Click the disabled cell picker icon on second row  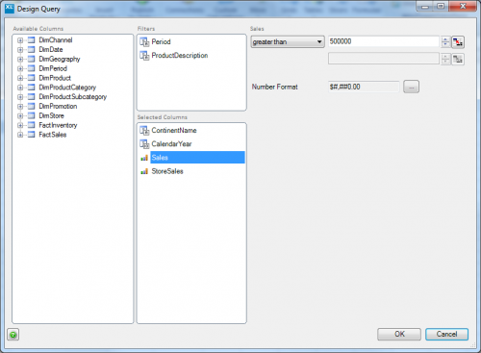pos(458,59)
